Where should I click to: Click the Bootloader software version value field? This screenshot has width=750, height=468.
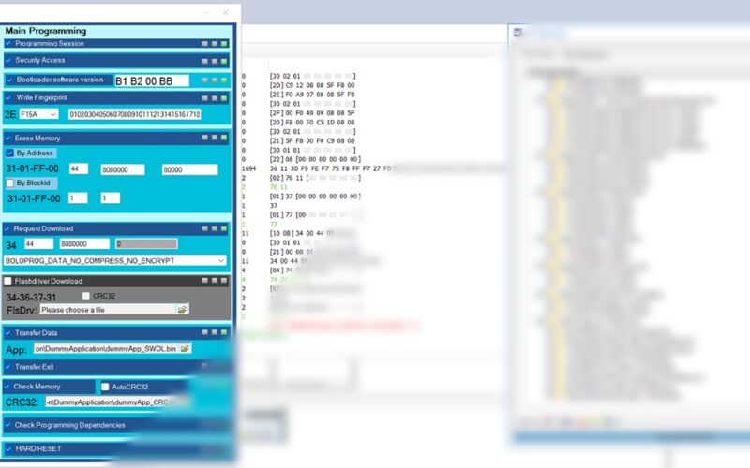click(150, 81)
